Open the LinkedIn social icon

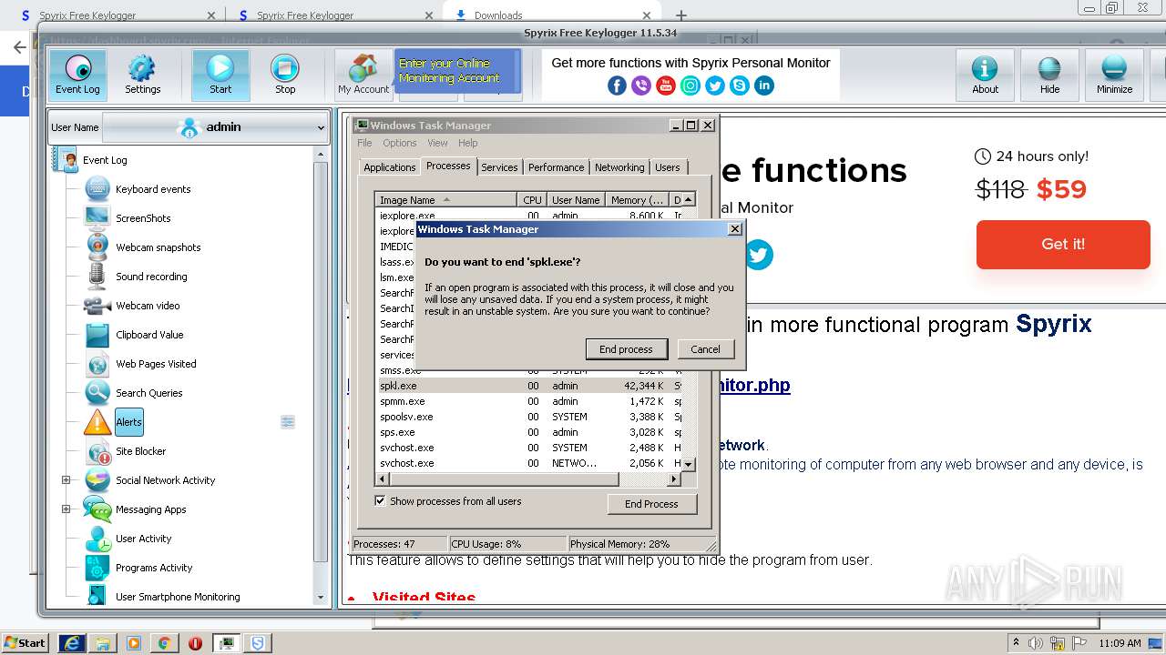click(x=764, y=86)
